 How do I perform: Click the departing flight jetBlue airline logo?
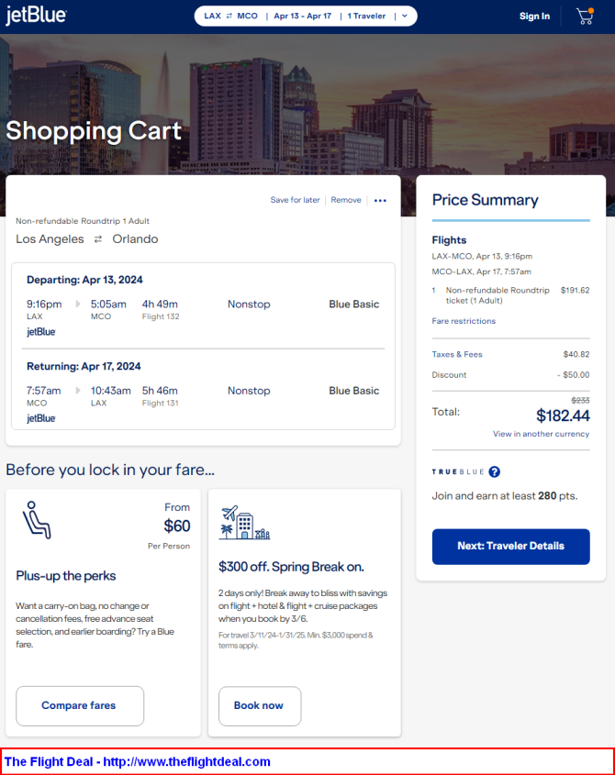point(41,332)
